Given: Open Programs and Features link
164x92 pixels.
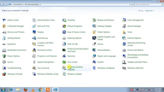Looking at the screenshot, I should click(x=47, y=56).
